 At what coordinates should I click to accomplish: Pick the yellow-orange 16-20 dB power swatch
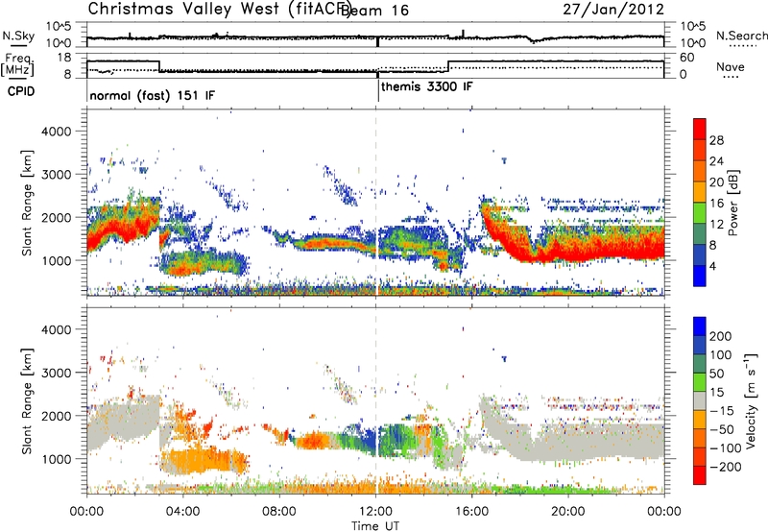pos(700,192)
